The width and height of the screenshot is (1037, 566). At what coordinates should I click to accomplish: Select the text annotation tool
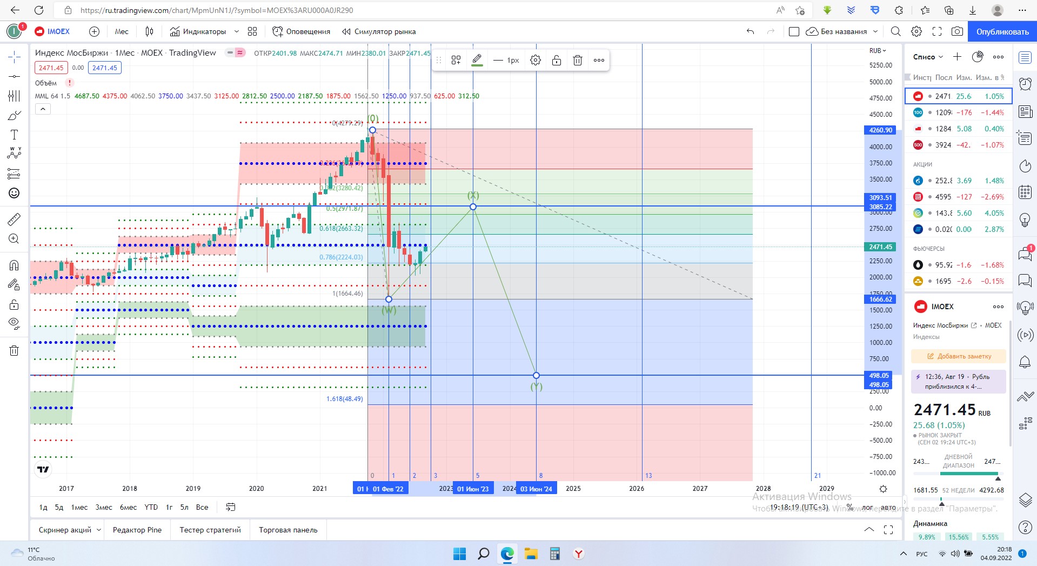[x=14, y=135]
